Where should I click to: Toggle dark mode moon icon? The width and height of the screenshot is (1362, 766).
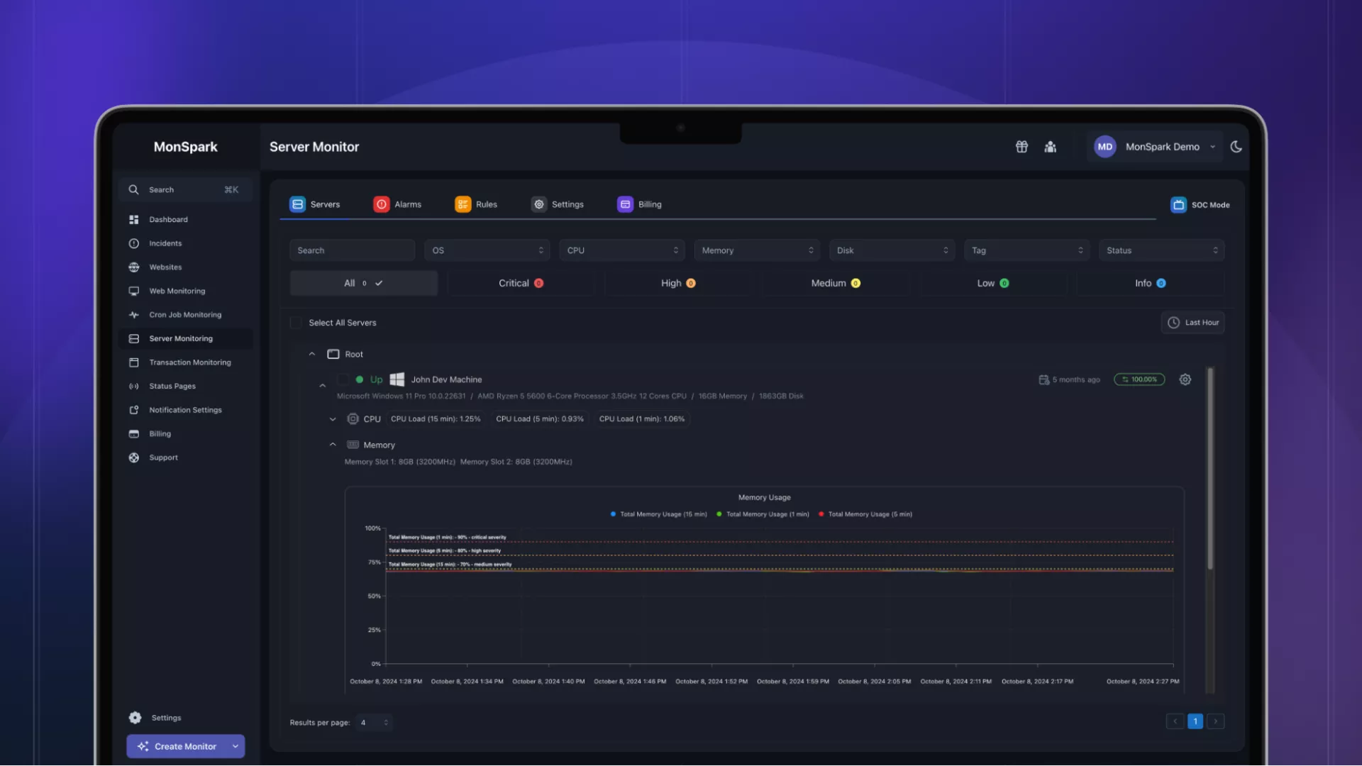[x=1236, y=147]
